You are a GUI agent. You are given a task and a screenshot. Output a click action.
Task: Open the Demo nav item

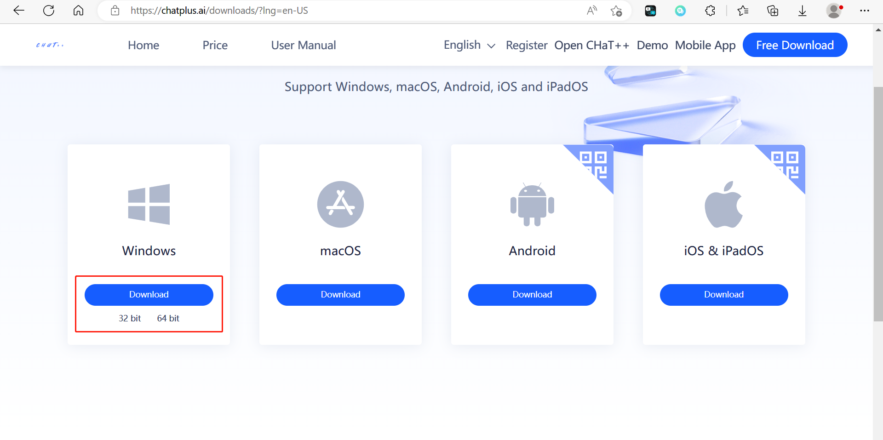tap(652, 45)
